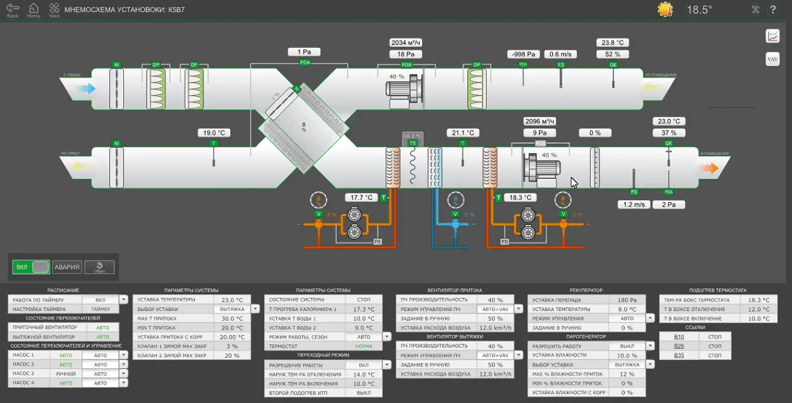Expand the НАСОС 1 mode dropdown

123,355
